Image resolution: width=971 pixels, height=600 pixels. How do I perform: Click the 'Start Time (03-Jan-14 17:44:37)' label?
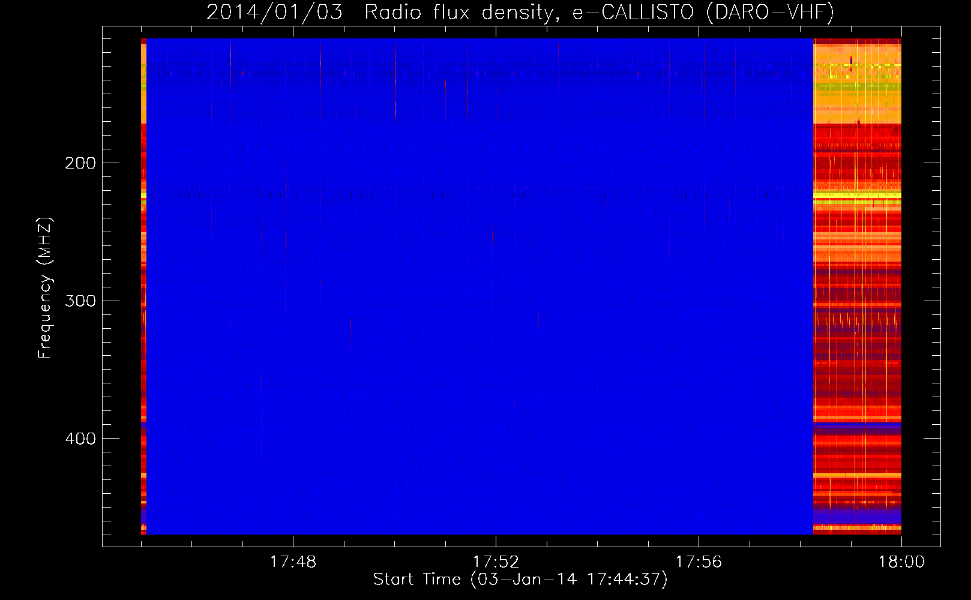tap(520, 580)
